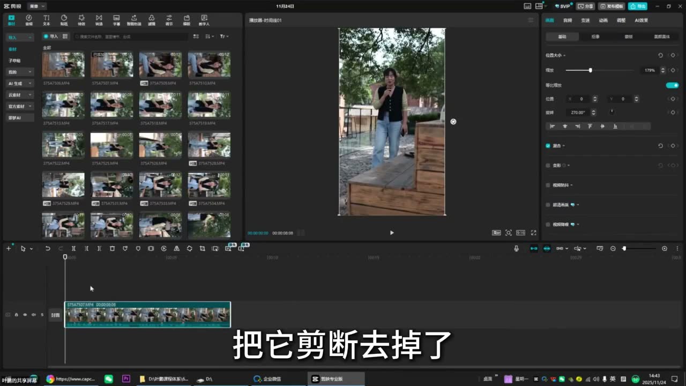Click the crop icon in timeline toolbar
686x386 pixels.
[x=202, y=249]
